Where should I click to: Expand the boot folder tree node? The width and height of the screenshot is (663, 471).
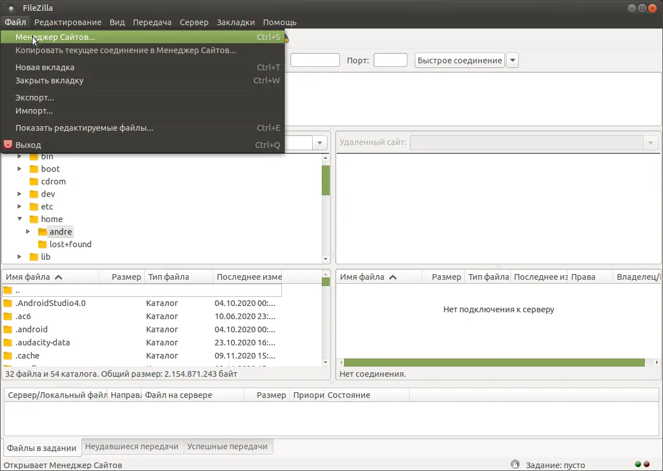19,168
